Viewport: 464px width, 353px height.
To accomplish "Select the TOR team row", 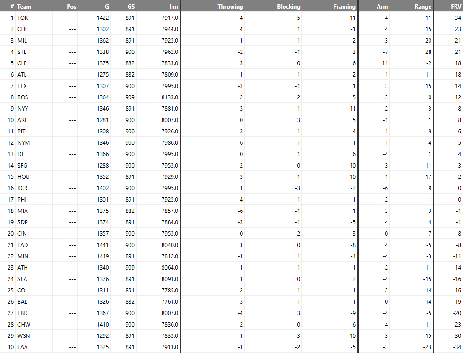I will click(22, 18).
